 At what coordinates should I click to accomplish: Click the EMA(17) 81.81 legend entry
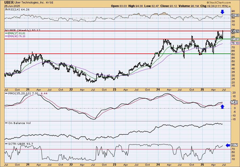pos(17,33)
